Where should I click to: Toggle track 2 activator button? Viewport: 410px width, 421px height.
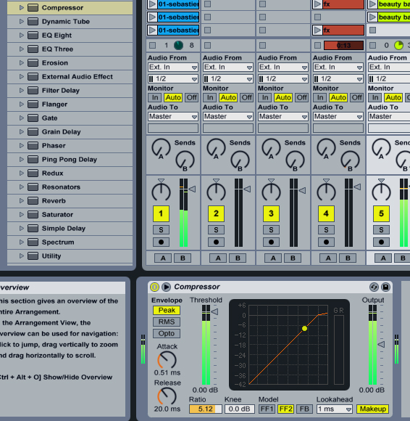pos(216,213)
